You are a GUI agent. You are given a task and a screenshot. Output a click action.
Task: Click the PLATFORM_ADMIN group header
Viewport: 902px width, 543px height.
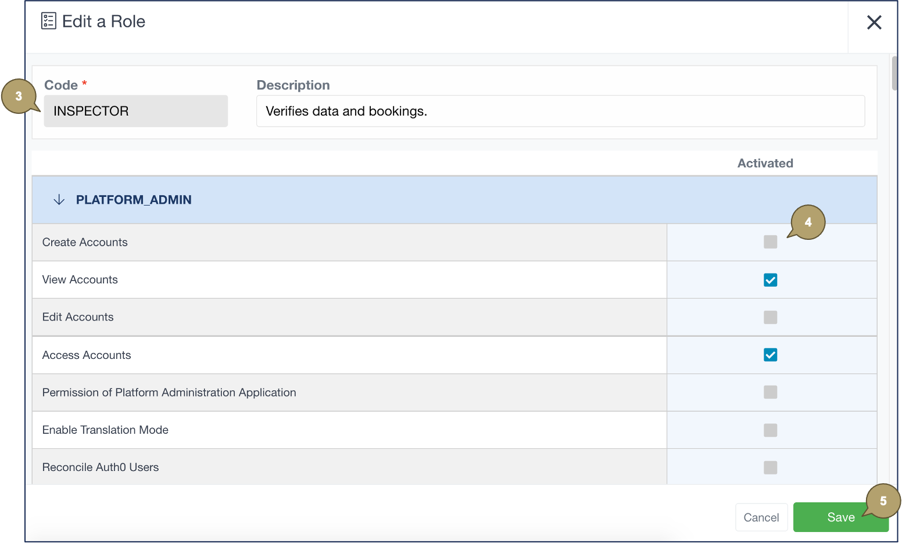(134, 200)
